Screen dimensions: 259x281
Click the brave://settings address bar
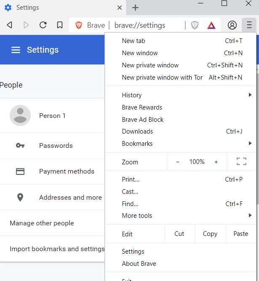click(x=140, y=25)
